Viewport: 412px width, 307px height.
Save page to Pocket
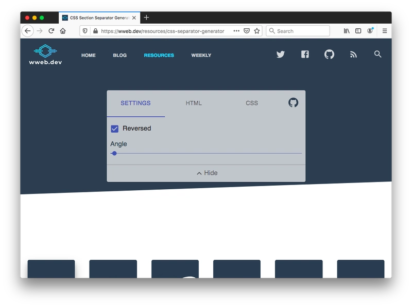(x=247, y=31)
